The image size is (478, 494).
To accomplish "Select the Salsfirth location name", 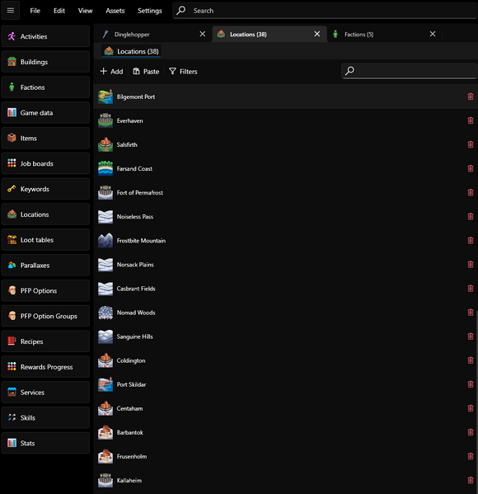I will tap(127, 144).
